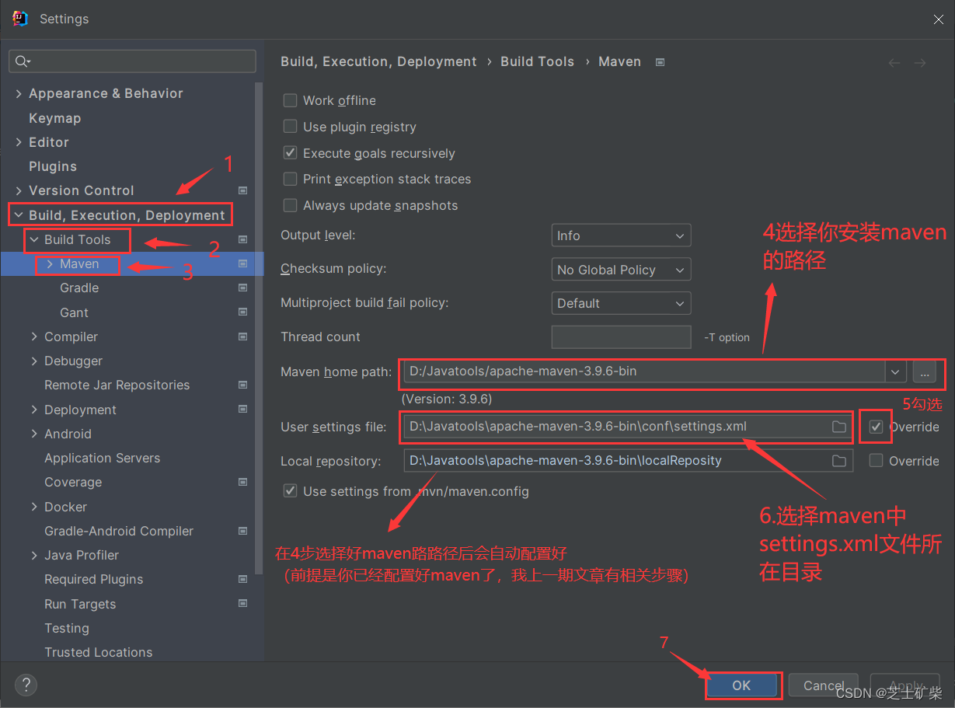Click Build, Execution, Deployment breadcrumb

pyautogui.click(x=378, y=61)
